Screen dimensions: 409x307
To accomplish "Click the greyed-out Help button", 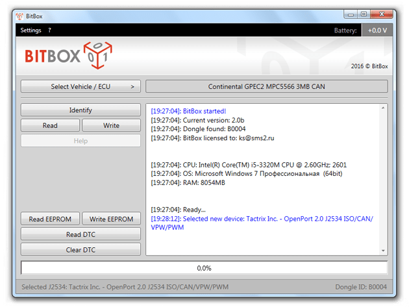I will tap(81, 141).
